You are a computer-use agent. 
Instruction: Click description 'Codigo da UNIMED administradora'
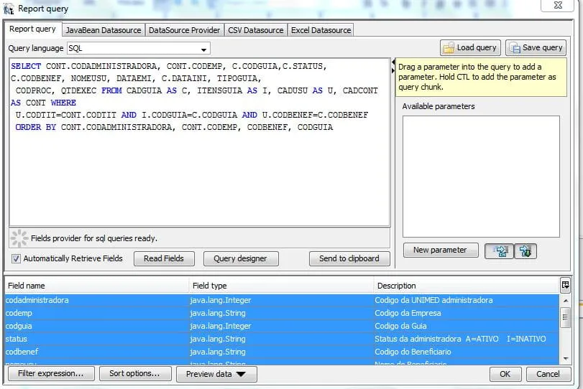(433, 300)
